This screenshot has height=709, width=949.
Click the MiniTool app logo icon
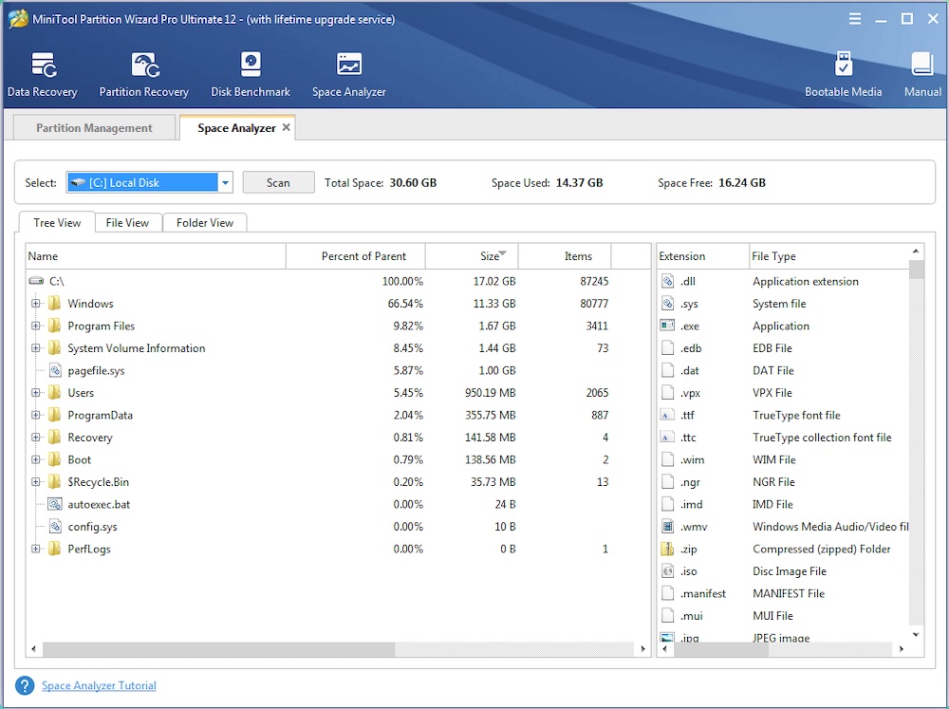[x=17, y=19]
